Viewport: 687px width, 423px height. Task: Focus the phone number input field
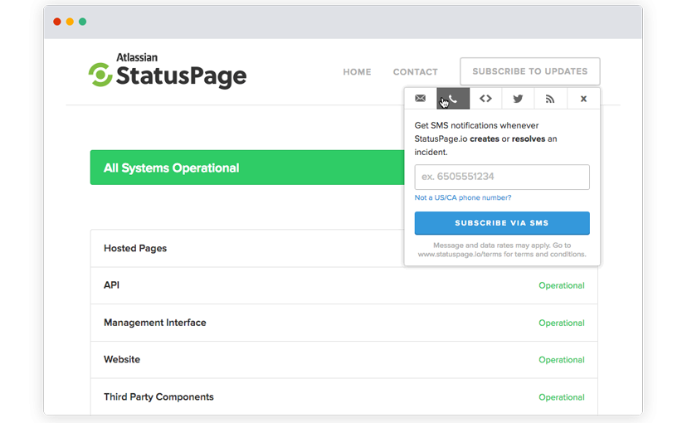[x=502, y=177]
